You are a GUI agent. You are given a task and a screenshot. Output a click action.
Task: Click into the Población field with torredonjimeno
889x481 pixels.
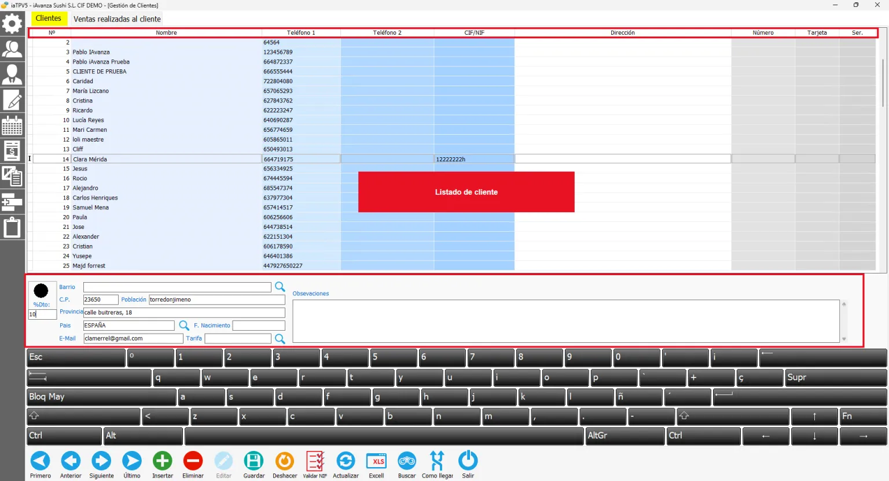217,299
